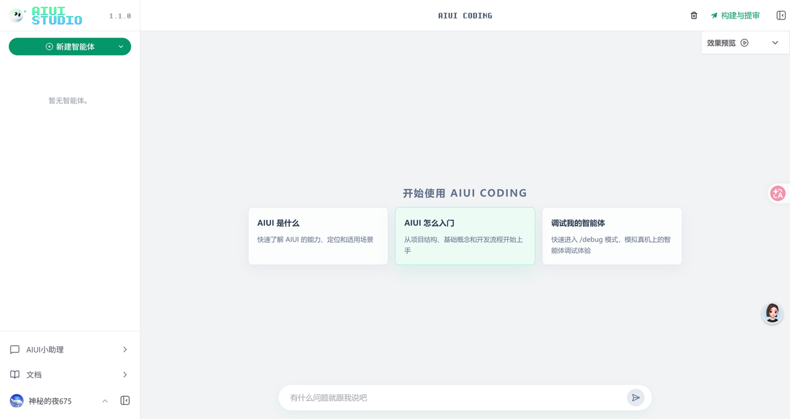Open the 文档 docs menu item
The width and height of the screenshot is (790, 419).
click(70, 375)
